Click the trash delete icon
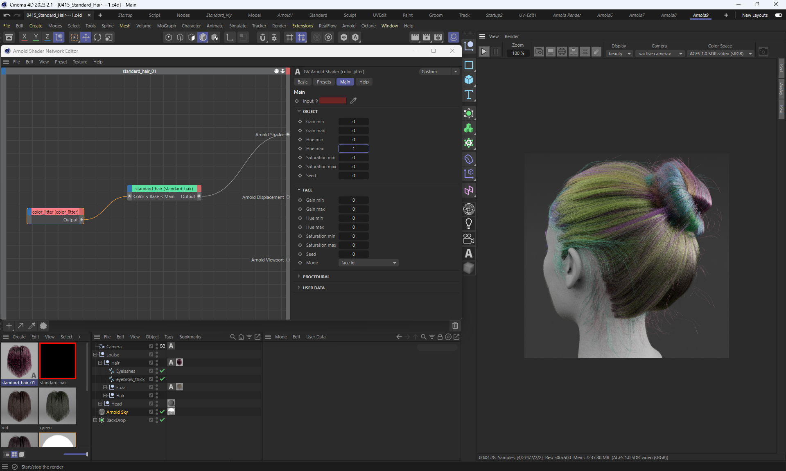786x471 pixels. click(455, 326)
